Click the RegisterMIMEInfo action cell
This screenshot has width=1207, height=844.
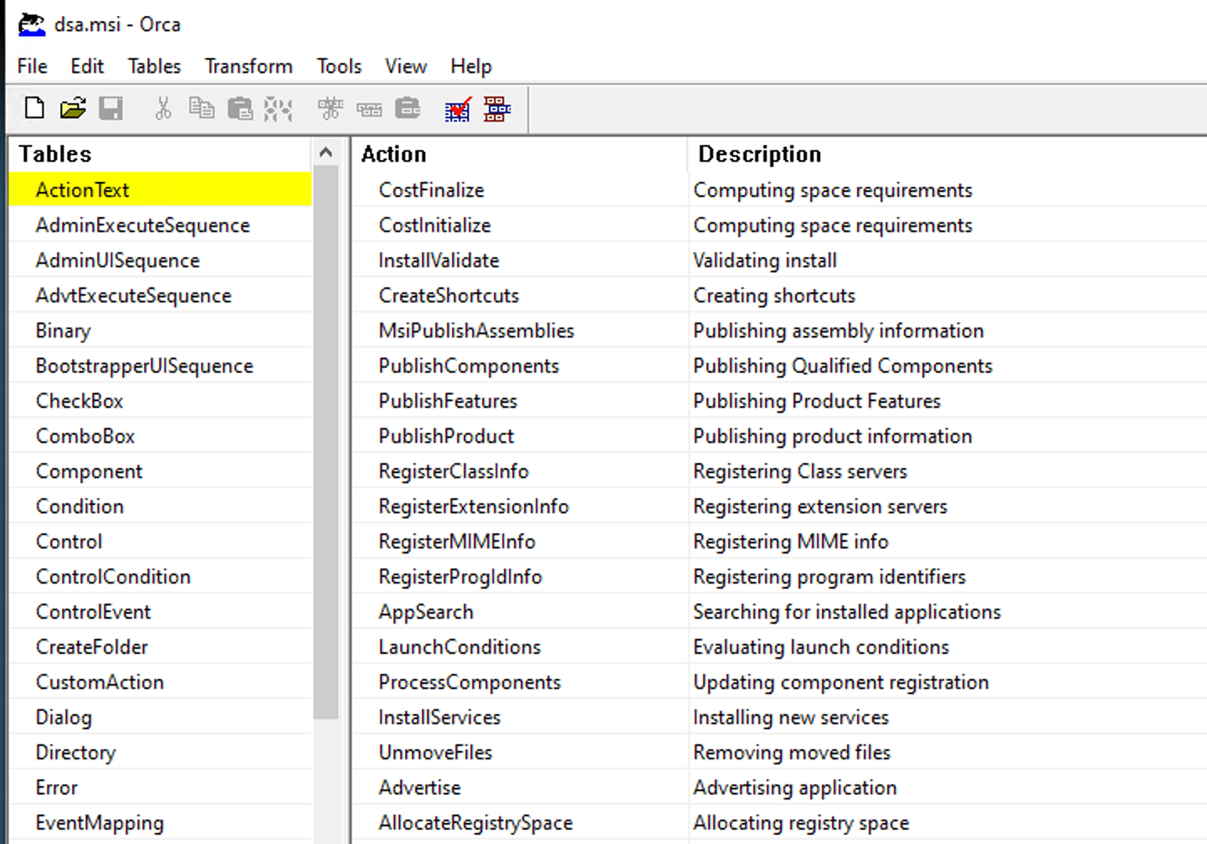[519, 542]
